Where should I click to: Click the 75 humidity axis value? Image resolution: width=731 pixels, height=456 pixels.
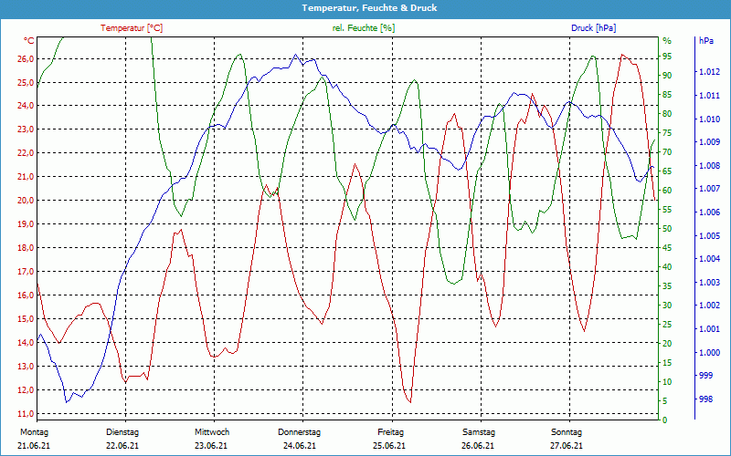667,133
